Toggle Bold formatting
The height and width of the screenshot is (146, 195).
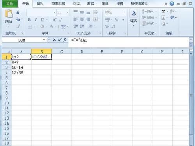coord(30,20)
